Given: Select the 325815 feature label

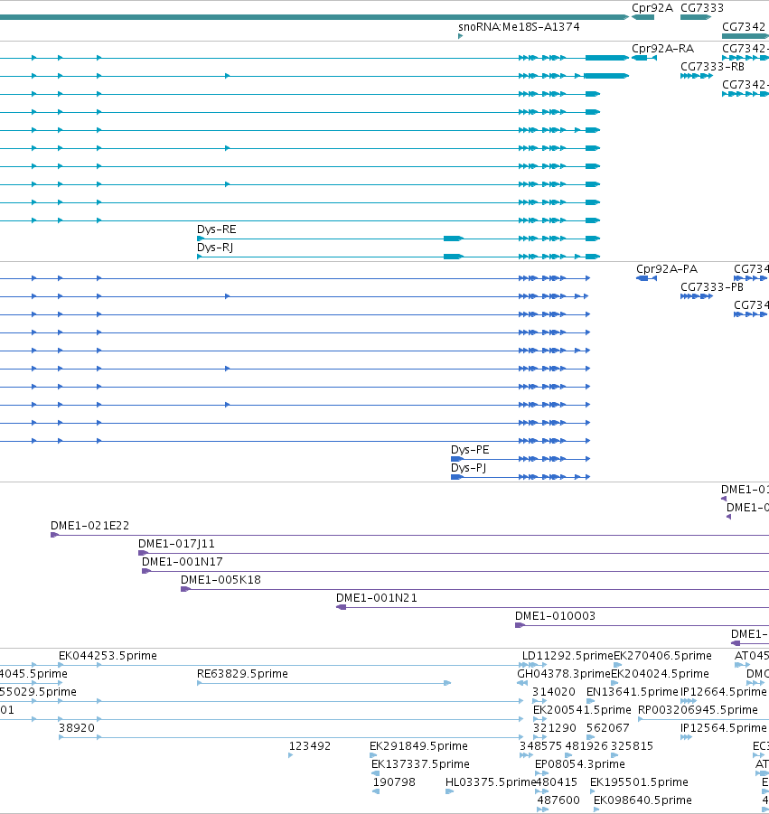Looking at the screenshot, I should (x=632, y=746).
